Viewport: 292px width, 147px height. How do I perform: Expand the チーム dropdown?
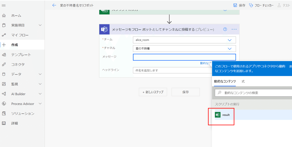click(x=230, y=40)
